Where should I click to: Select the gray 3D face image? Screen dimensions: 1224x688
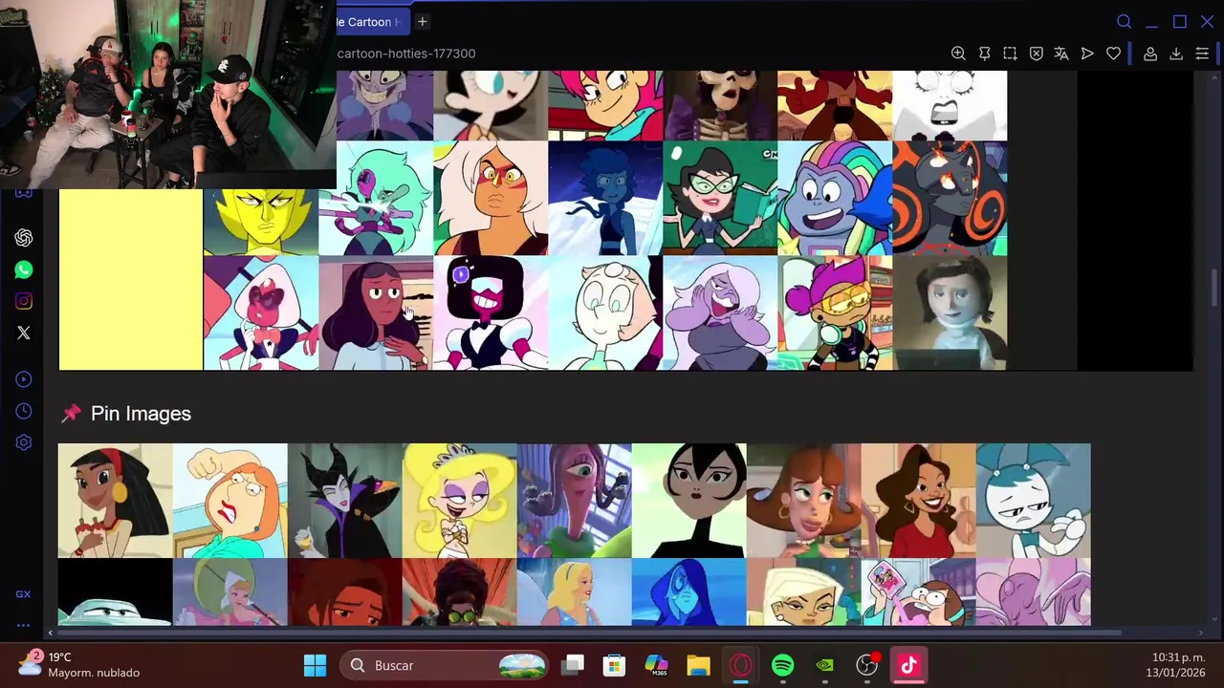click(x=950, y=313)
